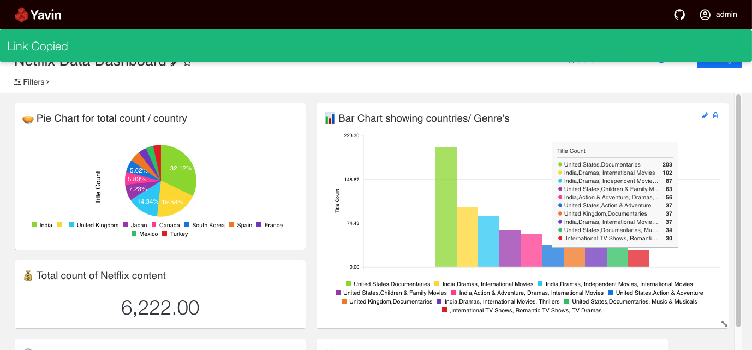
Task: Toggle India,Dramas, International Movies, Thrillers legend entry
Action: 498,301
